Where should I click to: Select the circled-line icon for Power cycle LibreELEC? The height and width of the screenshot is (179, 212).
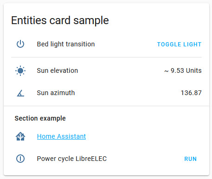pyautogui.click(x=20, y=159)
